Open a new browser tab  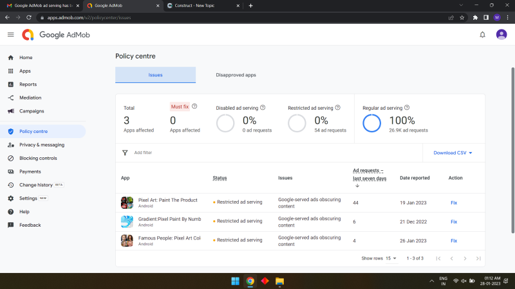(x=250, y=6)
